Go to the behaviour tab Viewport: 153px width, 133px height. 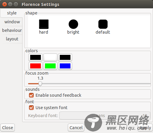(x=12, y=30)
